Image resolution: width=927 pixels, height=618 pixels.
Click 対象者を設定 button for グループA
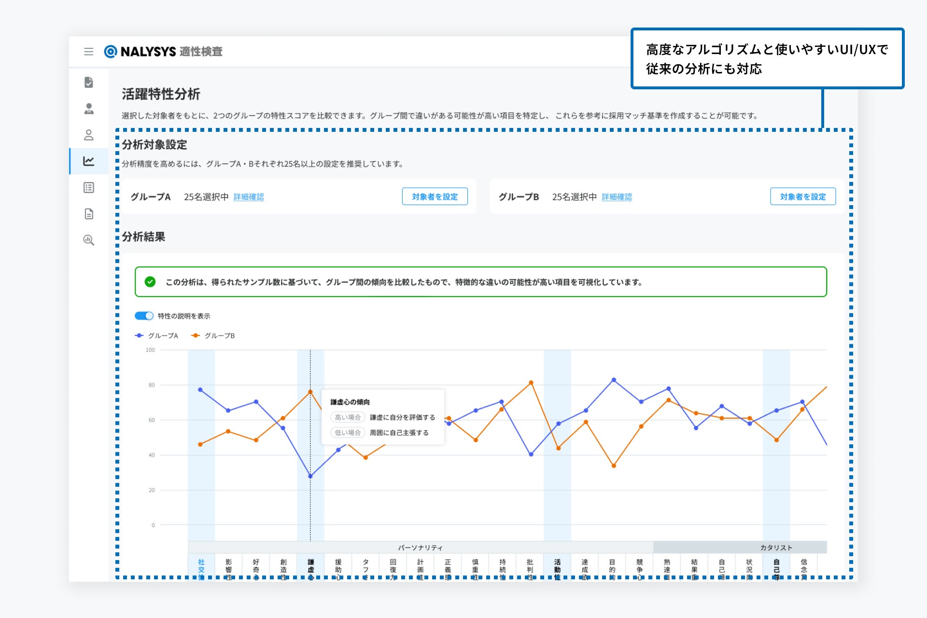pyautogui.click(x=435, y=197)
